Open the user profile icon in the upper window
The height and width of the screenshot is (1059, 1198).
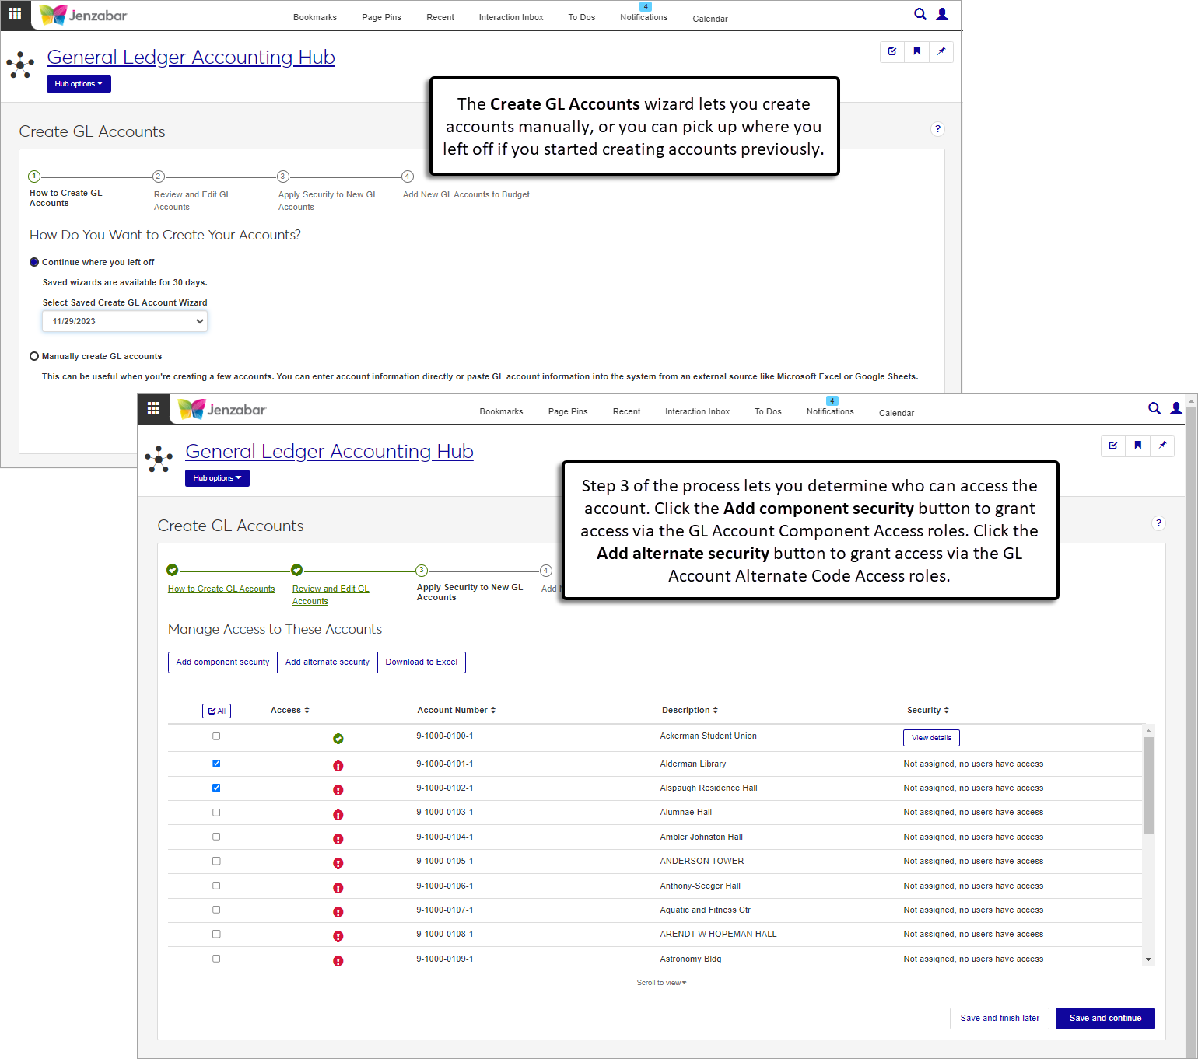click(942, 14)
